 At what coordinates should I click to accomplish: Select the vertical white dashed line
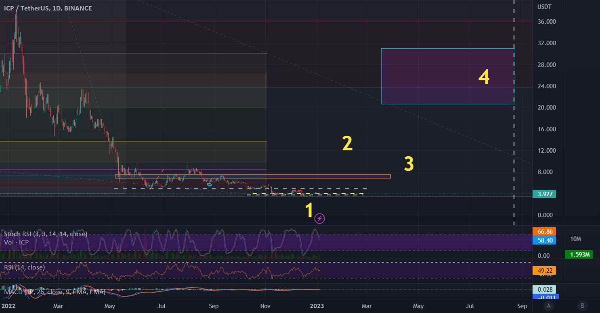(x=514, y=113)
